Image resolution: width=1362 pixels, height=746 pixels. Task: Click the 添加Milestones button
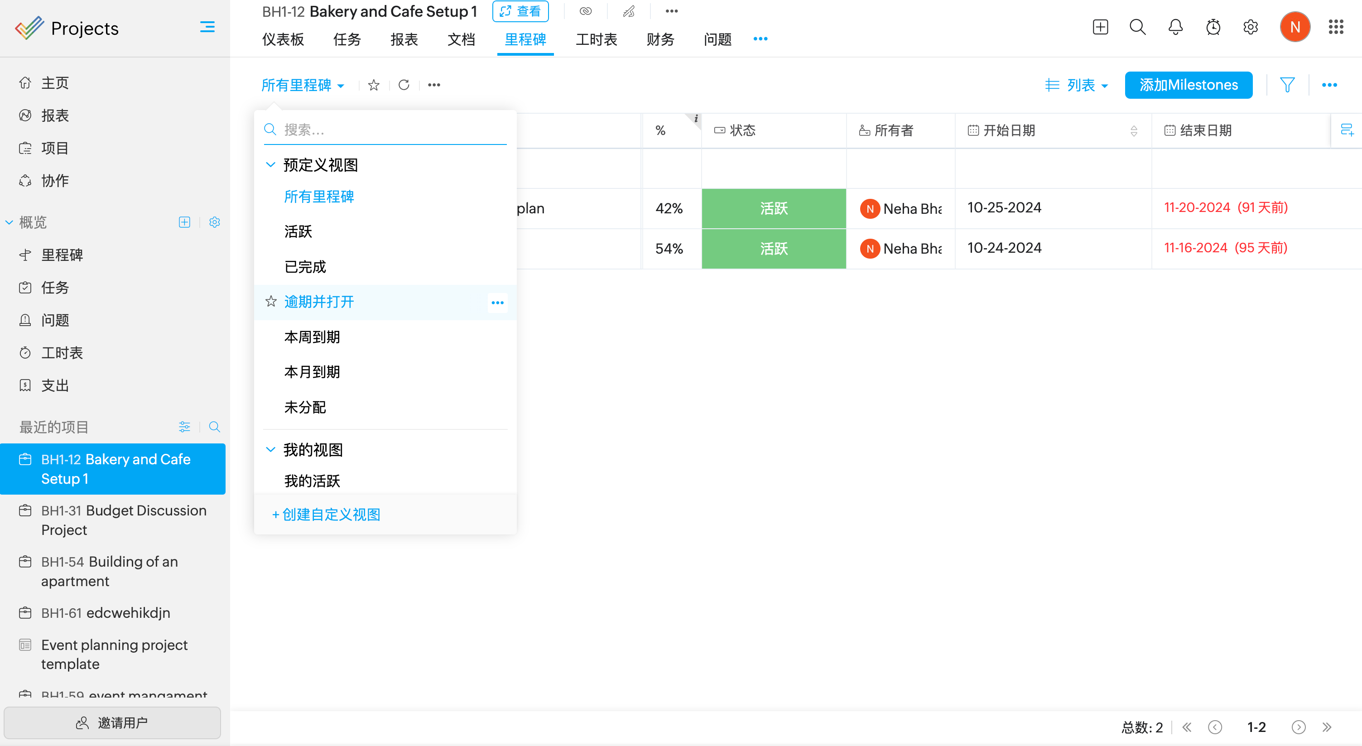[x=1188, y=85]
